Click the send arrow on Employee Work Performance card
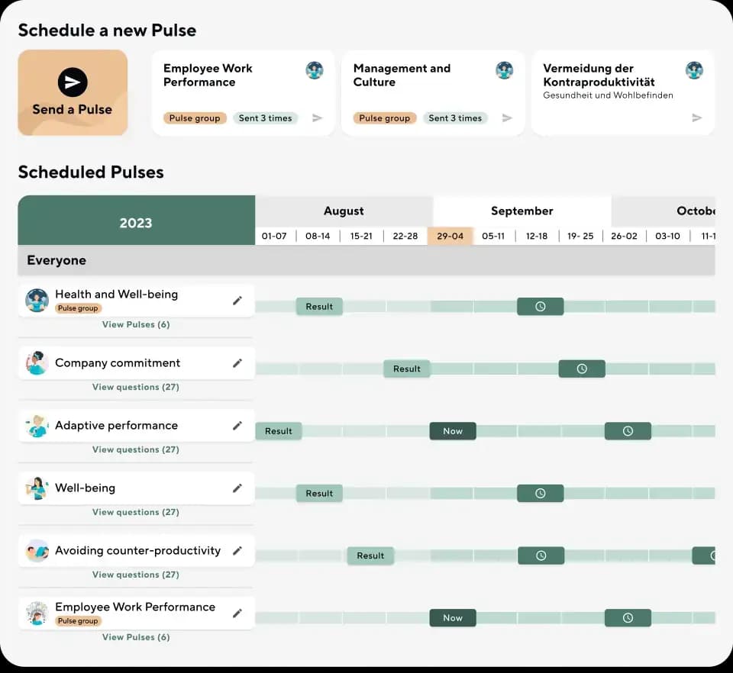 (318, 118)
